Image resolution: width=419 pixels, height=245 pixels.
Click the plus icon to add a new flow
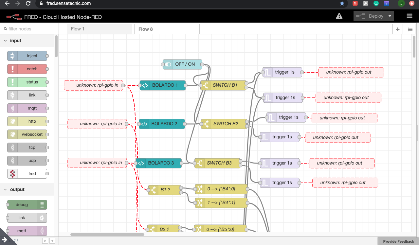pyautogui.click(x=397, y=29)
